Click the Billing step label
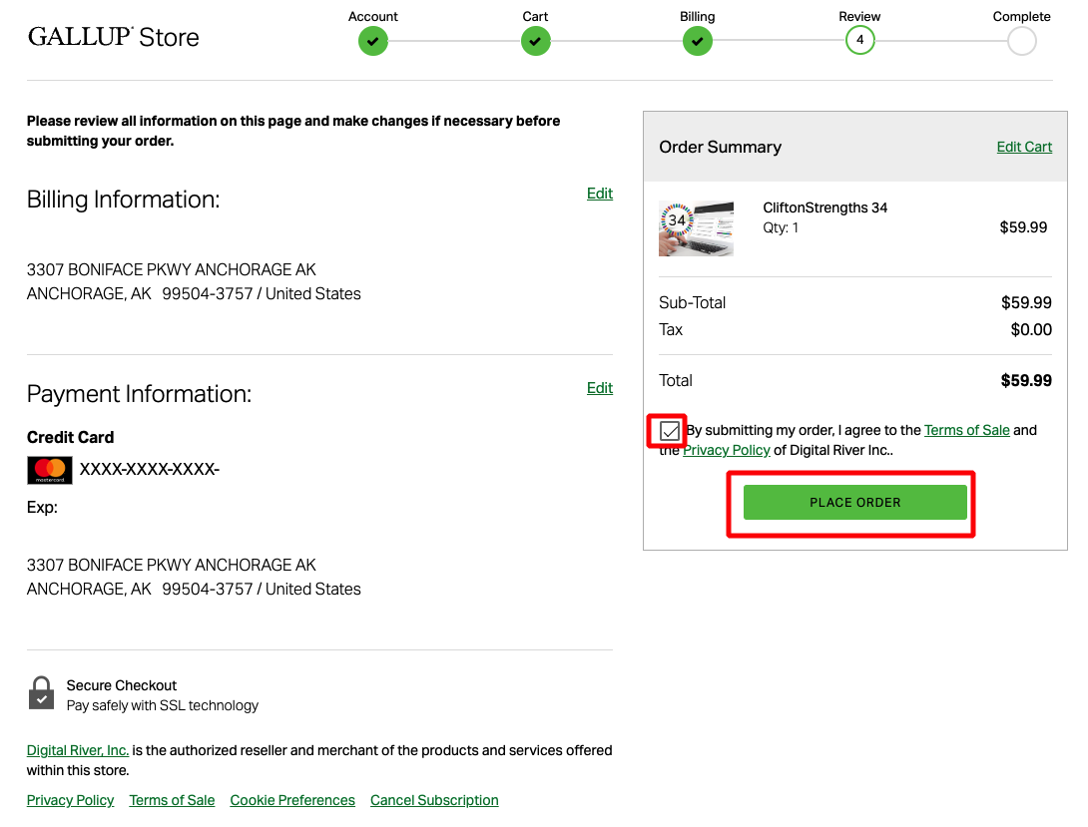This screenshot has width=1088, height=827. click(x=698, y=17)
